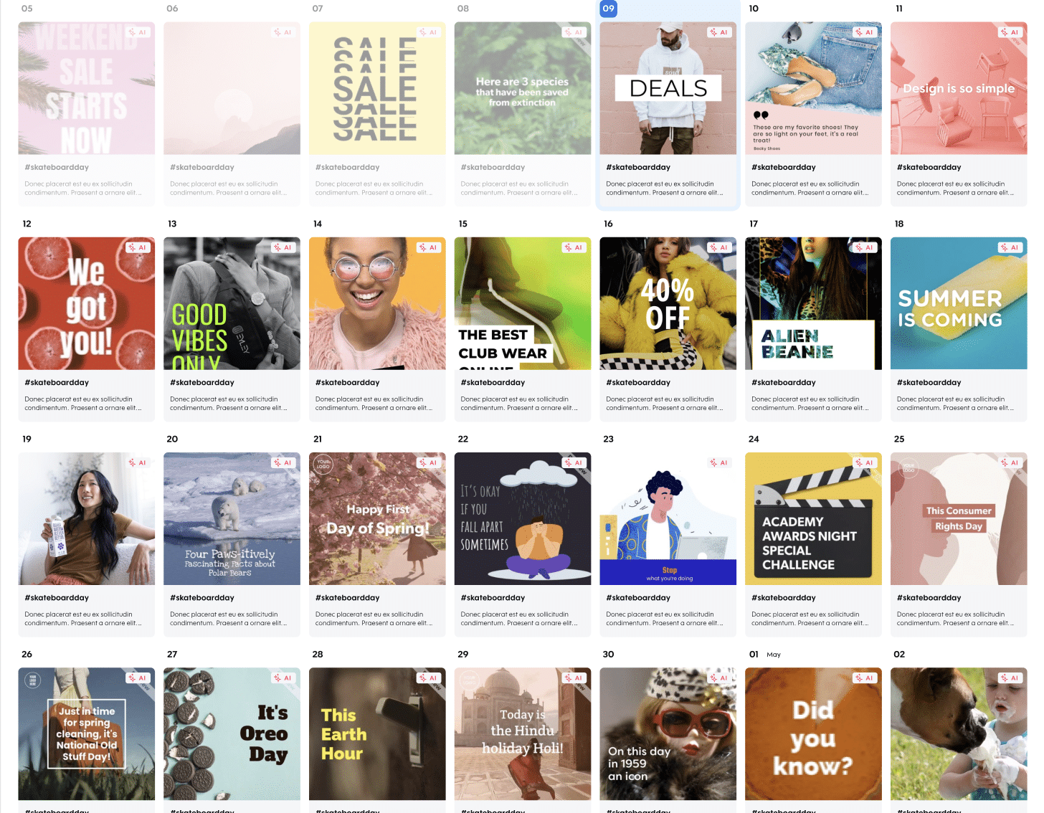Open AI badge on "Good Vibes Only" post
Viewport: 1044px width, 813px height.
pos(283,247)
